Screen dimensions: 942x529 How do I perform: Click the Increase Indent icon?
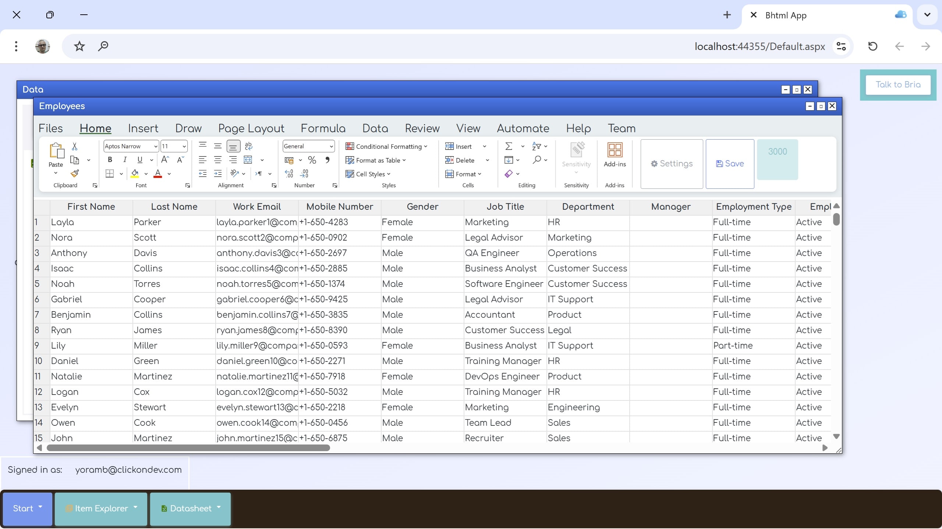218,174
